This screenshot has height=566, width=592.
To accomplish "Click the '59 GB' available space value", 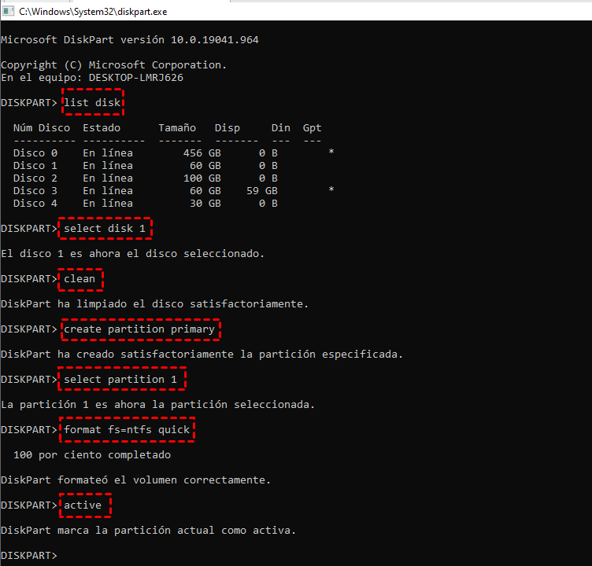I will click(262, 191).
